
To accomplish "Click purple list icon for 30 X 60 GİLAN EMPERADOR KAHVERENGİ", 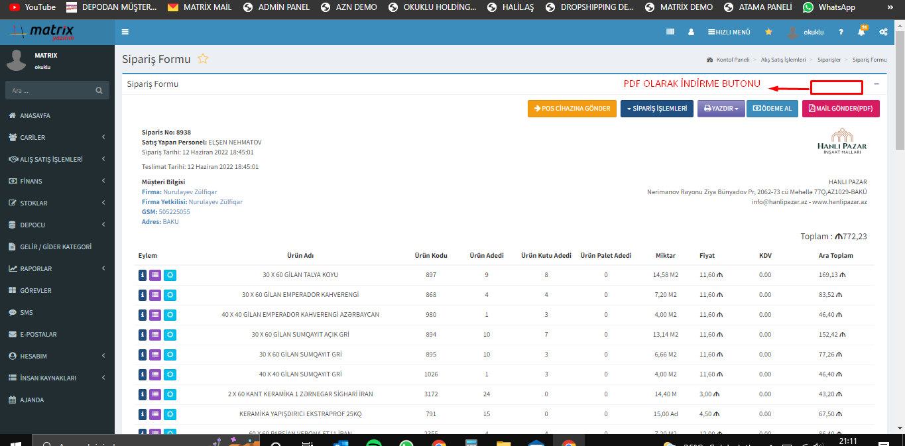I will tap(155, 295).
